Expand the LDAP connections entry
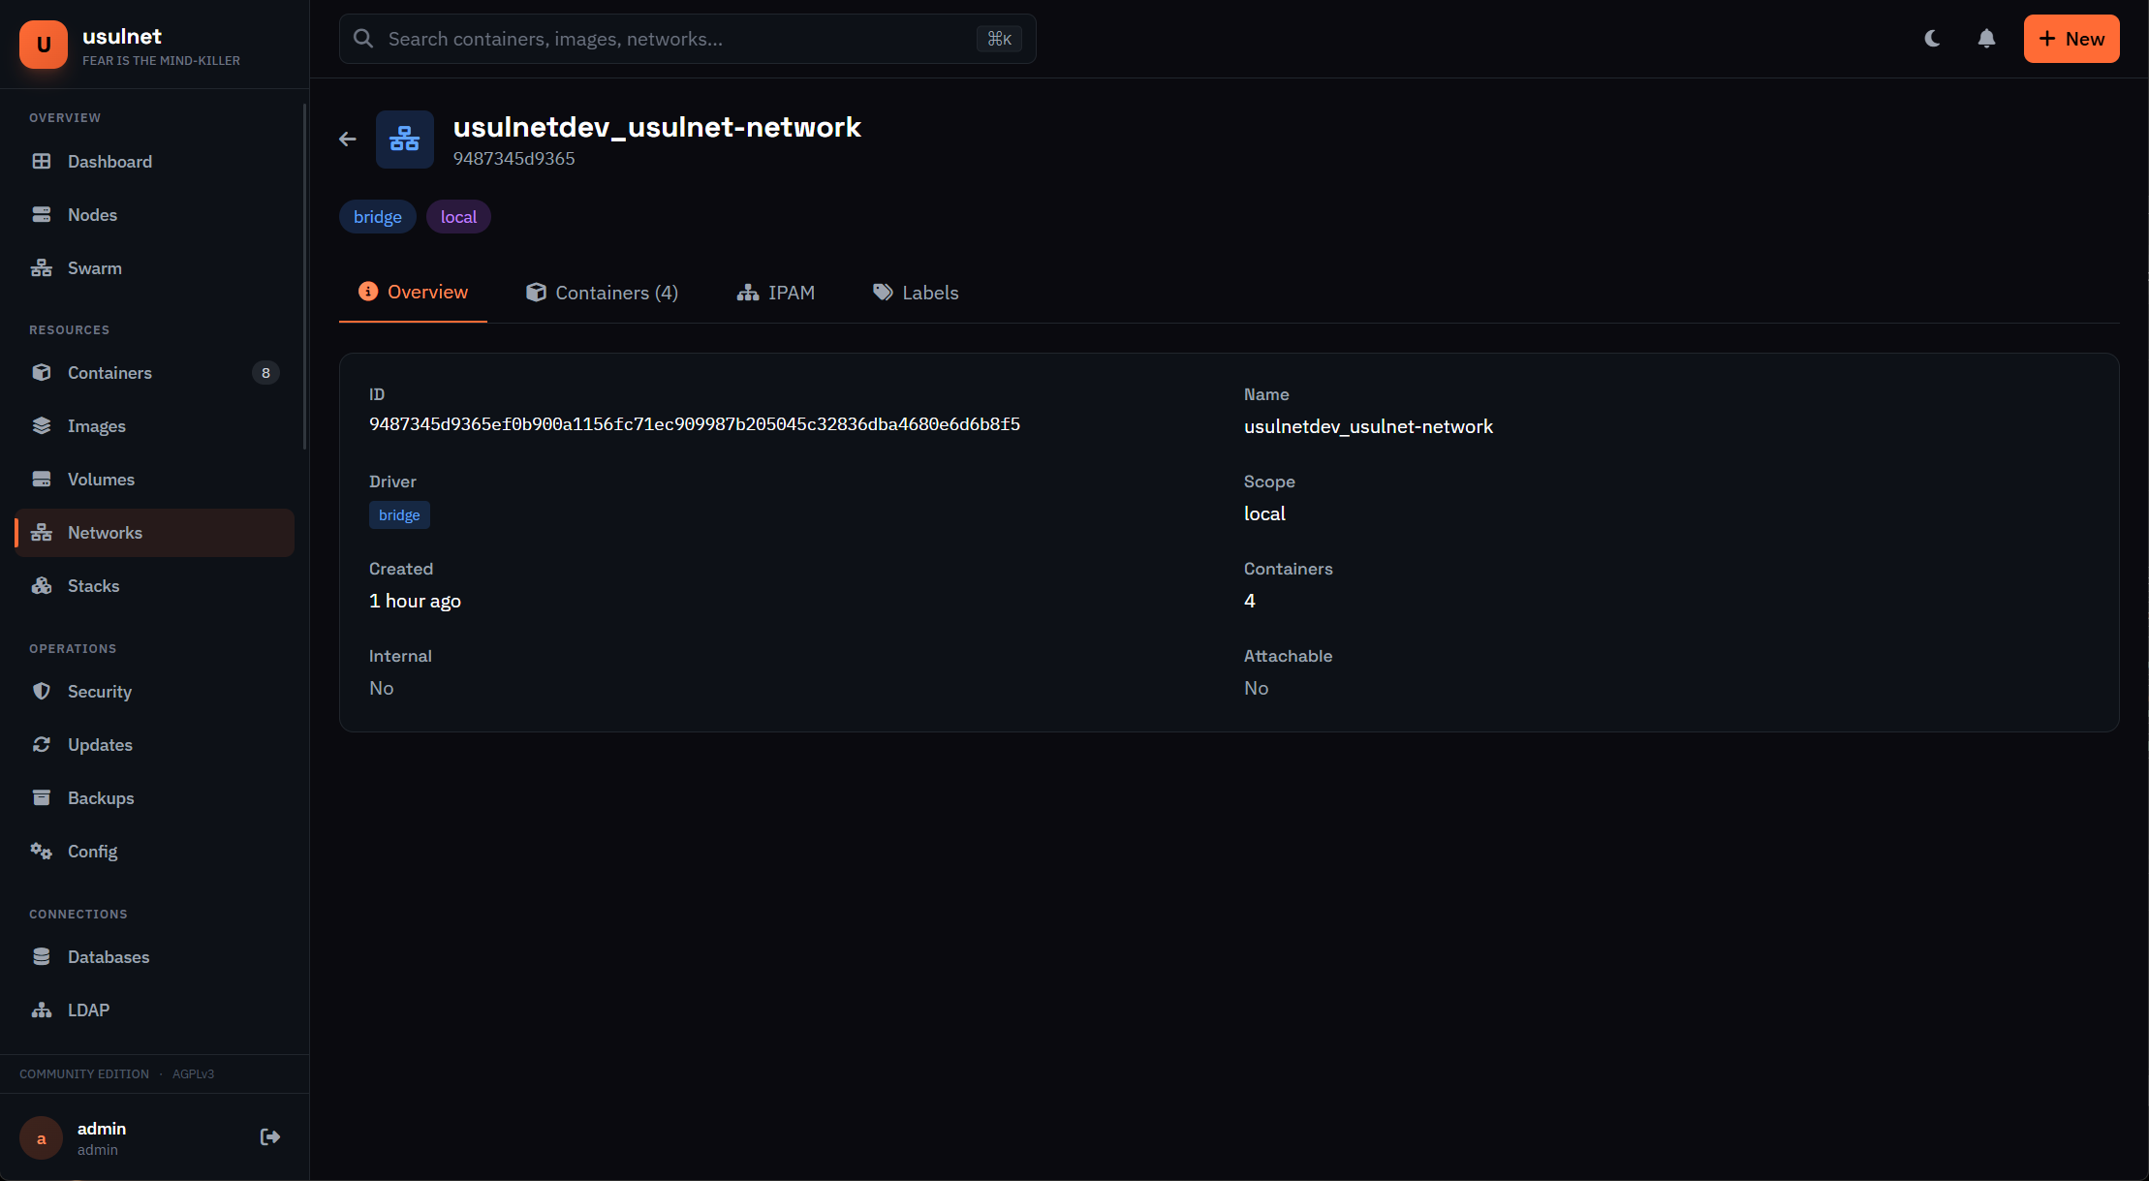 pyautogui.click(x=88, y=1010)
